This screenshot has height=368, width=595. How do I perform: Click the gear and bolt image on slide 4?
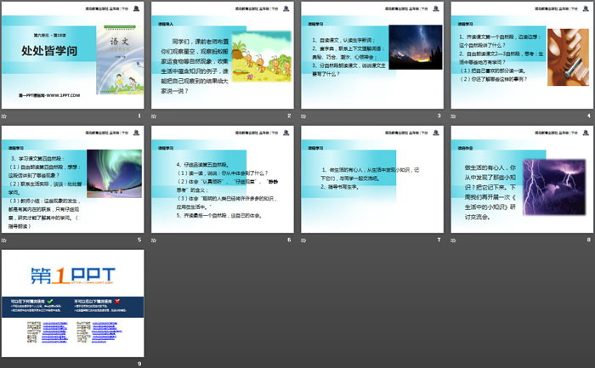(x=568, y=57)
